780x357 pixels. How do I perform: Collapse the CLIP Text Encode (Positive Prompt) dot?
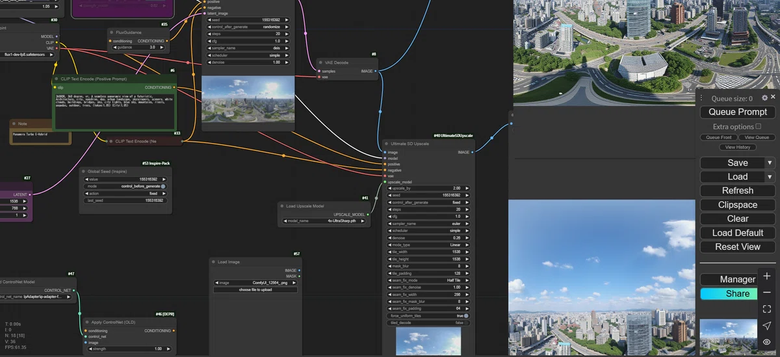pyautogui.click(x=57, y=79)
